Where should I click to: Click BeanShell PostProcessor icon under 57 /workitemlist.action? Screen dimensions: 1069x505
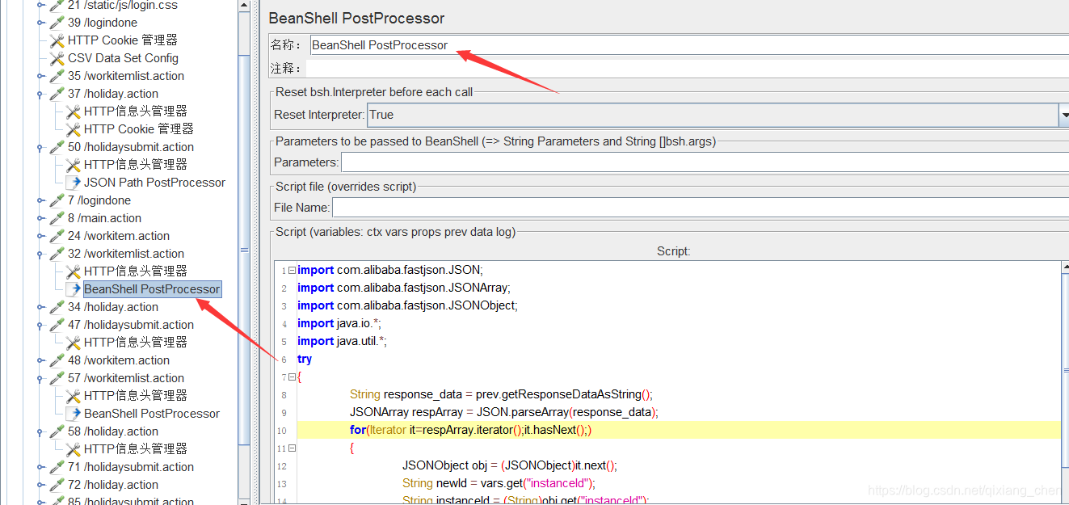point(73,414)
